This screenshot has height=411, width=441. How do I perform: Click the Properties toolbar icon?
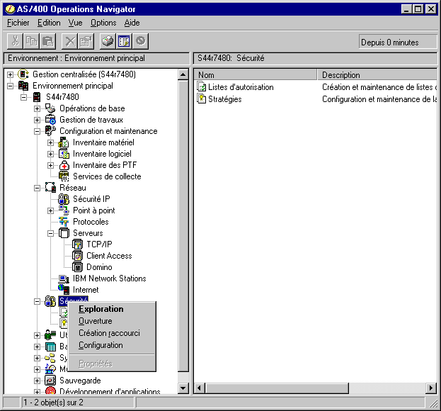[86, 41]
